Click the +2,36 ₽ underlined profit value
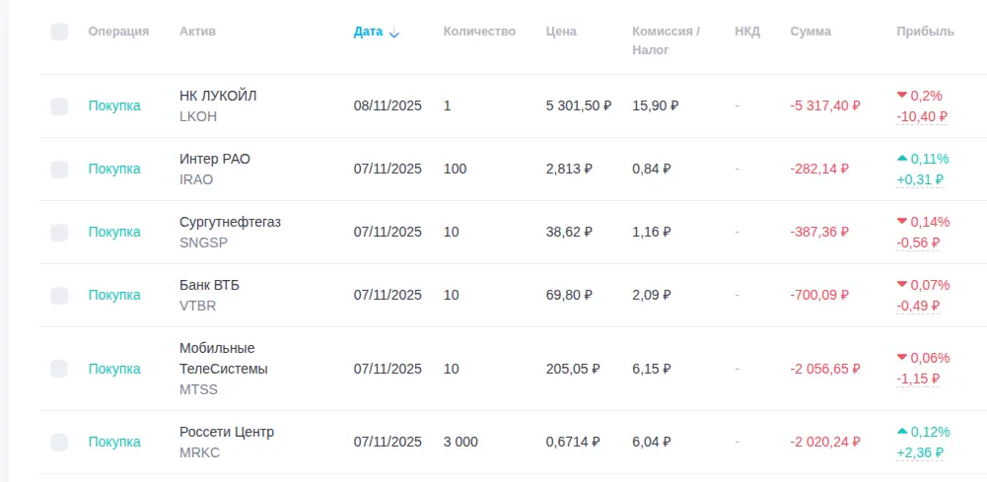Viewport: 987px width, 482px height. [920, 453]
